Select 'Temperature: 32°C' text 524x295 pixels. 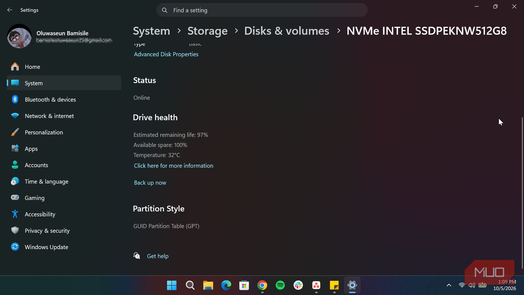tap(157, 155)
